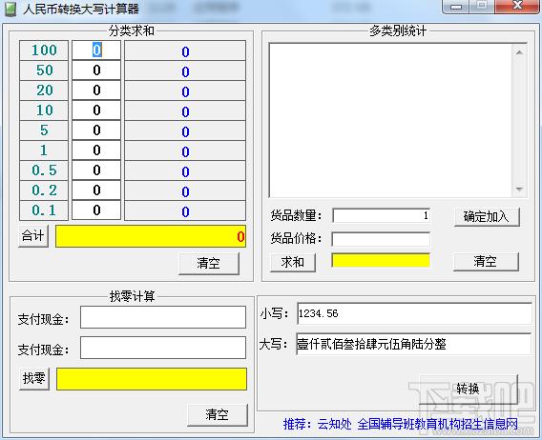Click the 50 denomination label
The height and width of the screenshot is (440, 542).
[44, 70]
